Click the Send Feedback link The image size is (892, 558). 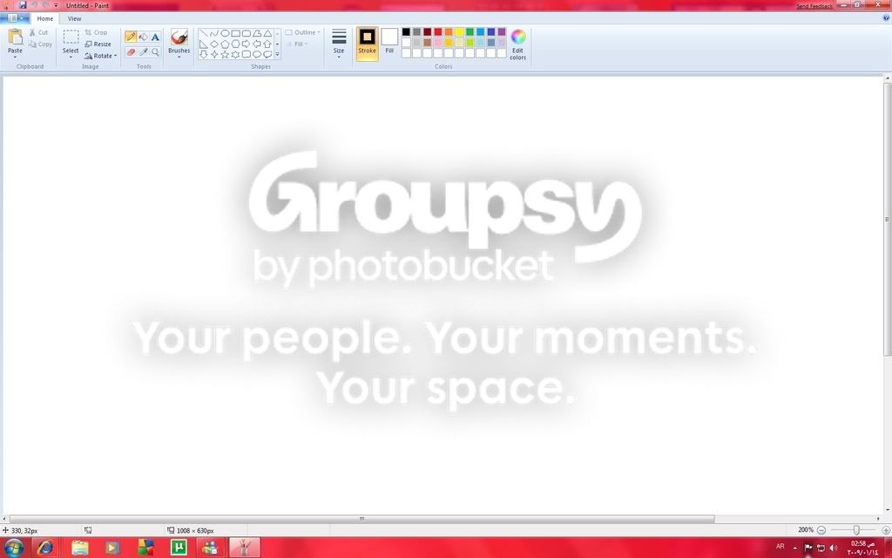coord(814,6)
